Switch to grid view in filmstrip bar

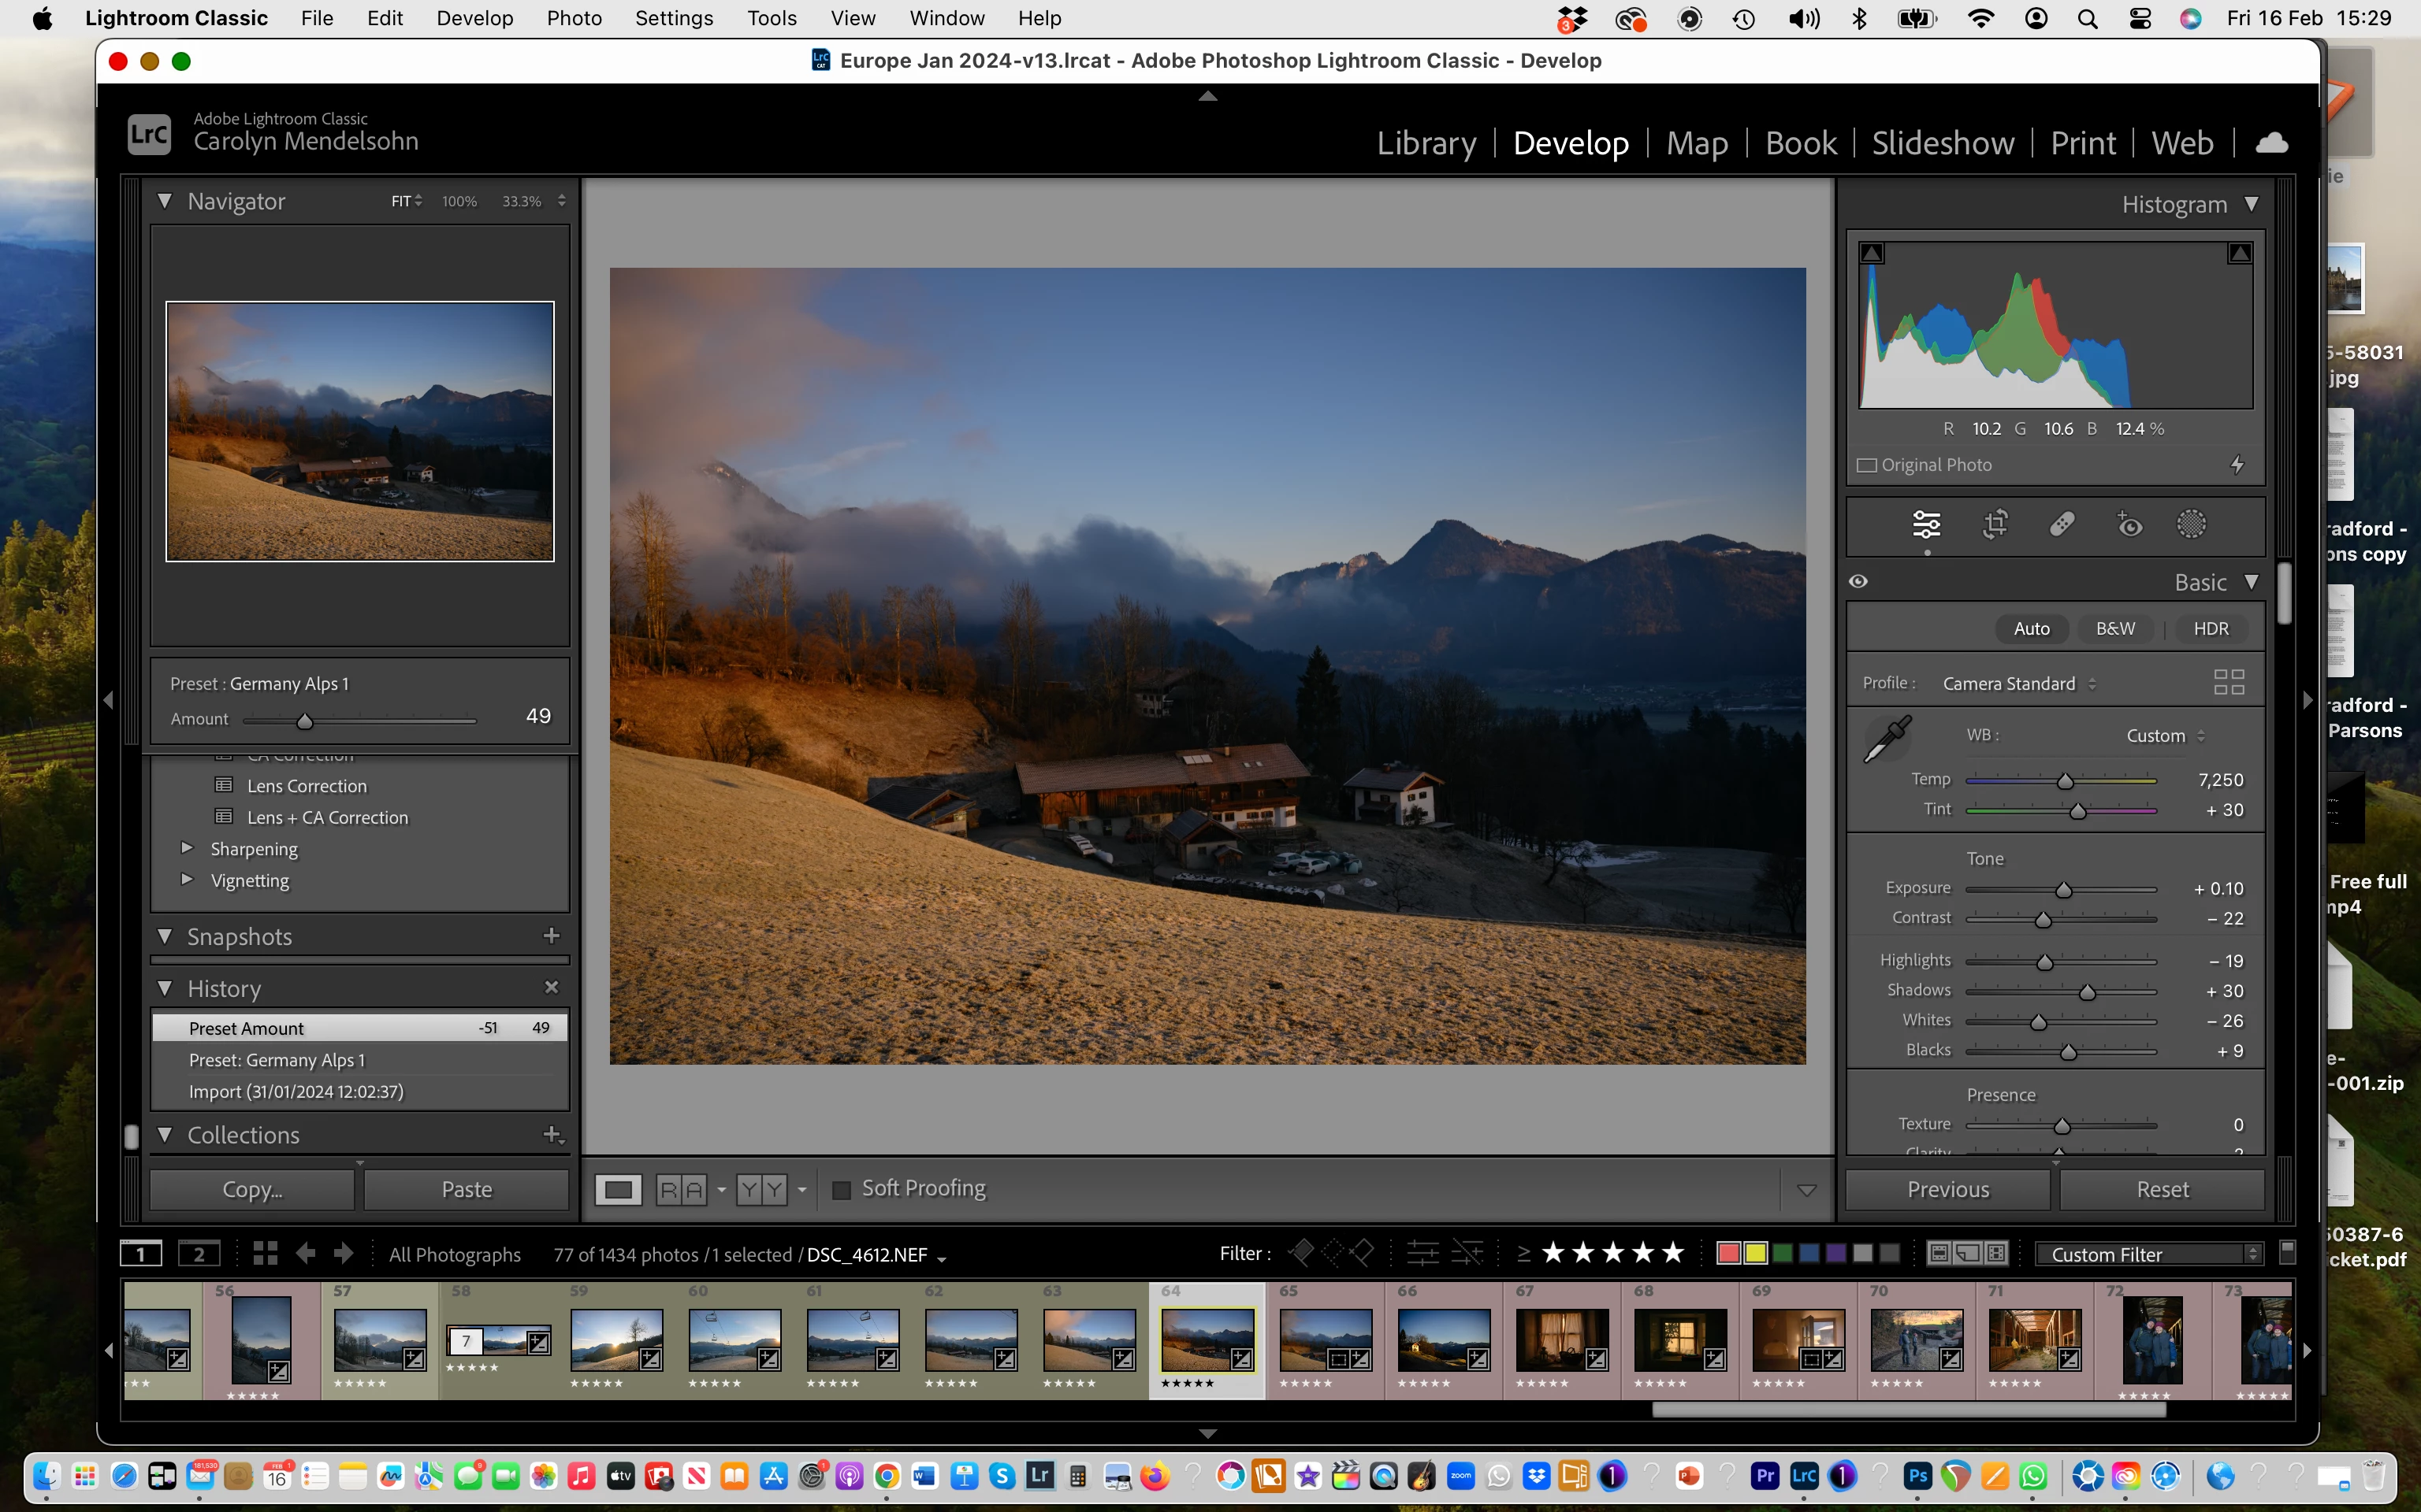point(265,1253)
